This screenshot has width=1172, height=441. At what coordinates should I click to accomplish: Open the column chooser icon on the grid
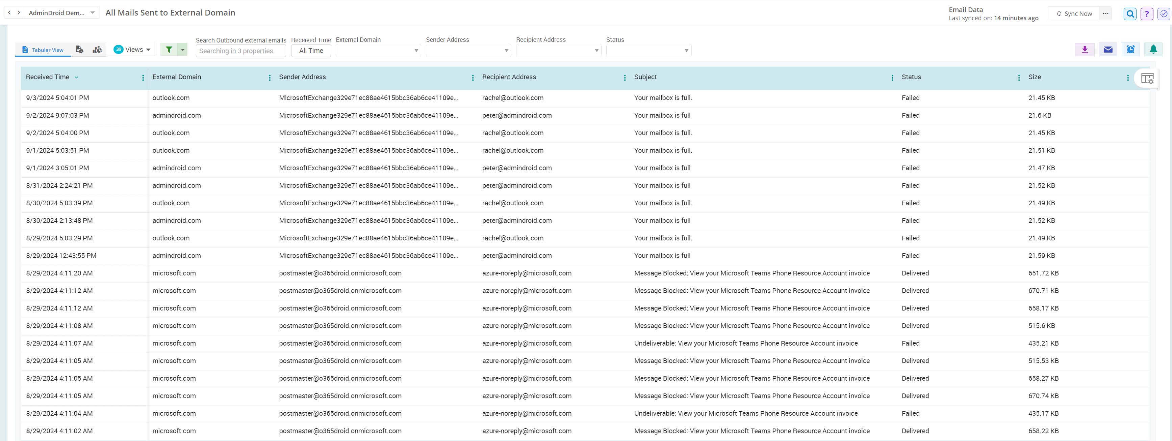click(x=1147, y=78)
